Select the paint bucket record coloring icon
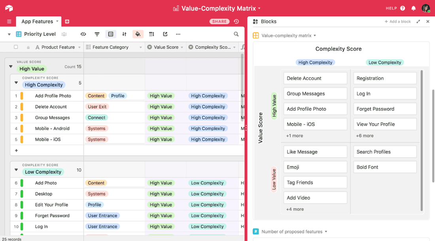The width and height of the screenshot is (435, 241). 138,34
